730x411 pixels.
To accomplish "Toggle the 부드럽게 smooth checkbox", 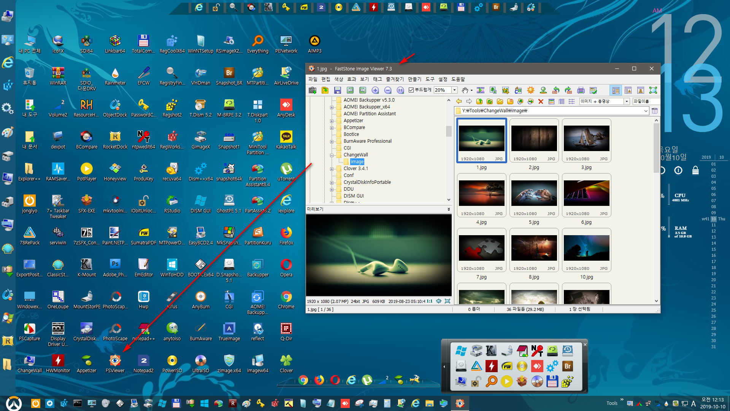I will pos(411,90).
